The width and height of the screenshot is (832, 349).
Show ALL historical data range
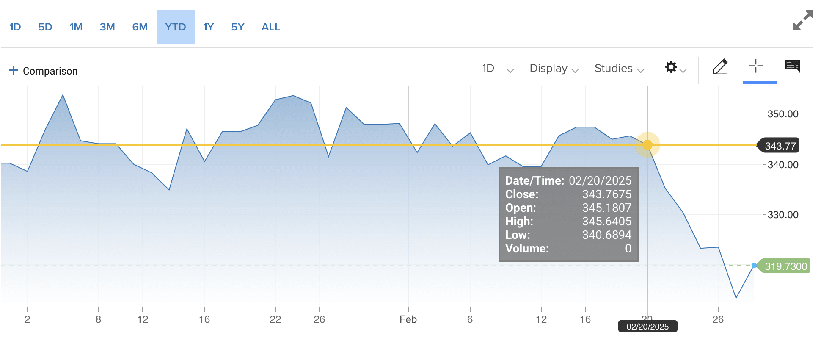coord(271,27)
